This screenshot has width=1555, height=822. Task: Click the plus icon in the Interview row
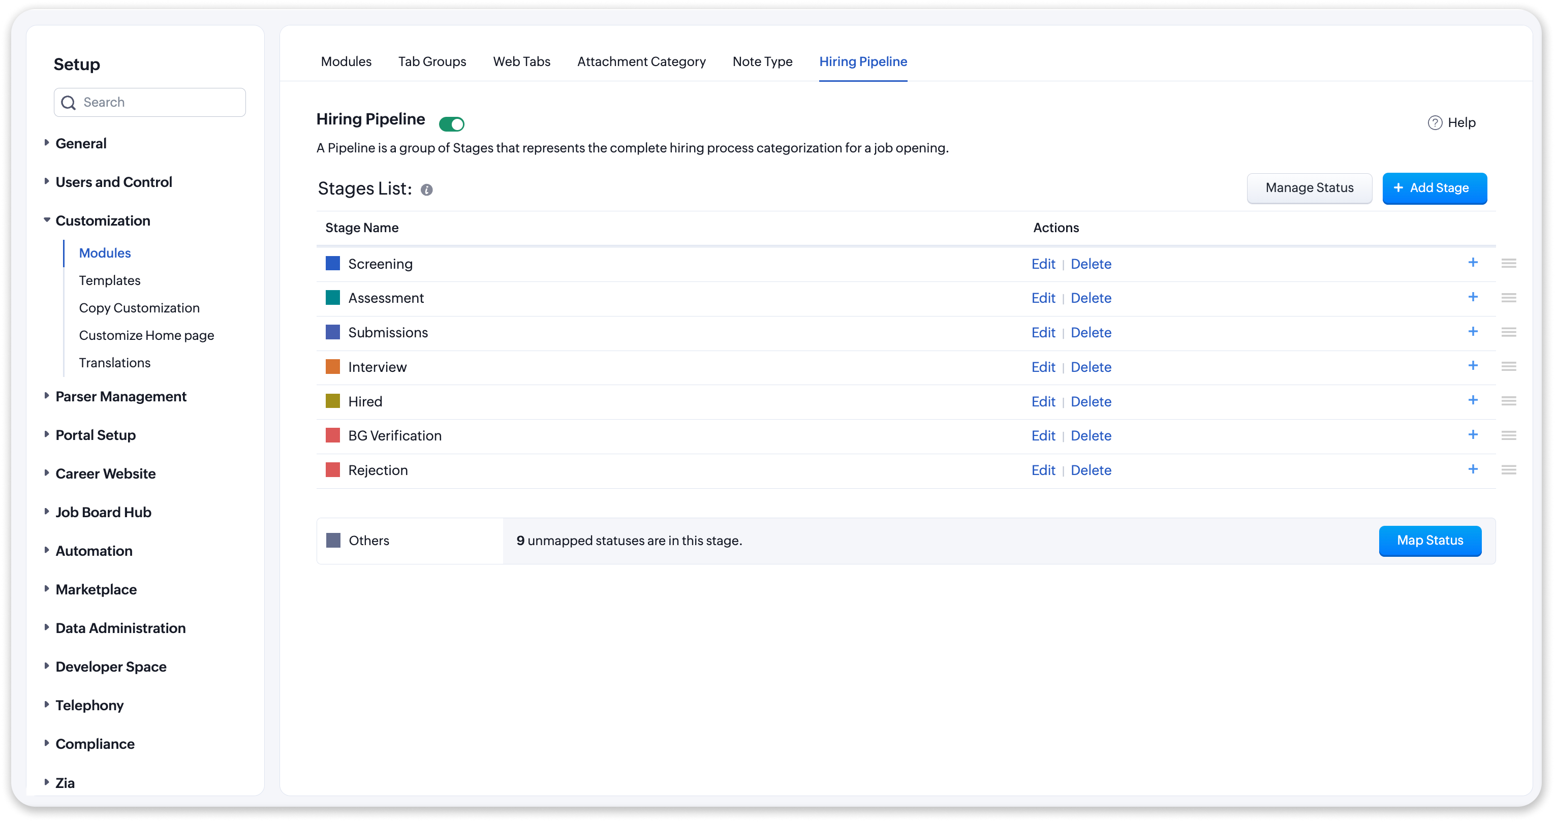1473,366
